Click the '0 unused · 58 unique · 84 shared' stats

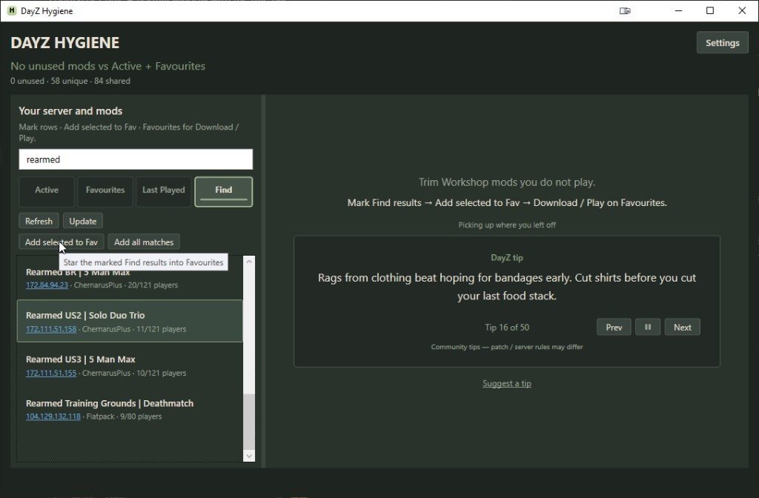pyautogui.click(x=70, y=81)
